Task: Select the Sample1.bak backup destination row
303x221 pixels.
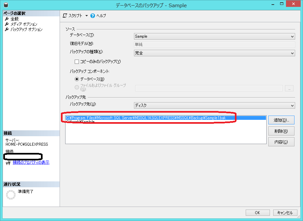Action: (x=166, y=118)
